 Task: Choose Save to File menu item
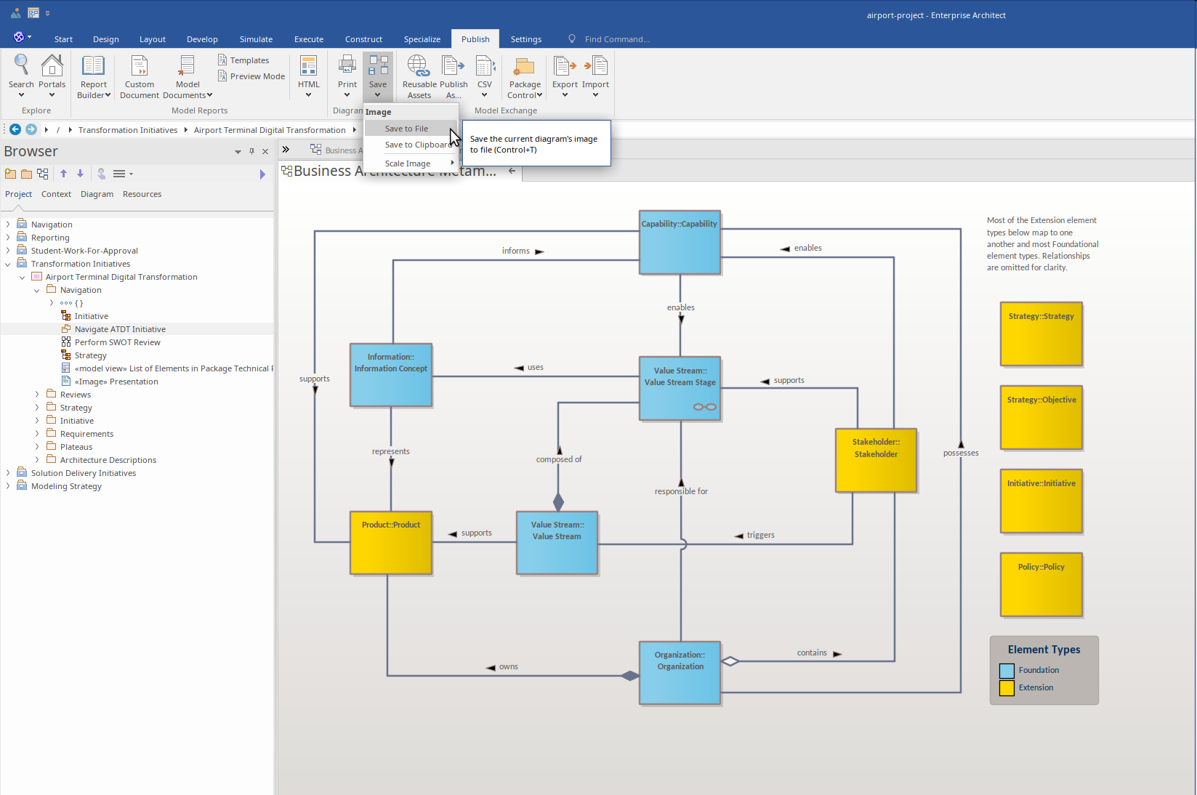(411, 129)
